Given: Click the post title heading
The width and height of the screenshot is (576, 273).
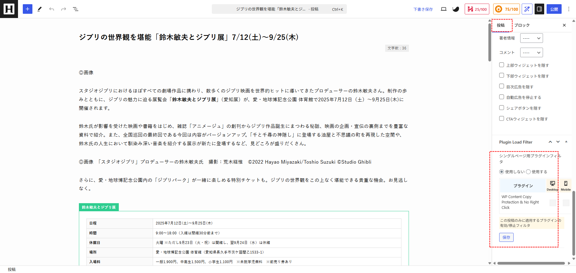Looking at the screenshot, I should point(189,37).
